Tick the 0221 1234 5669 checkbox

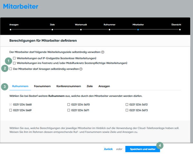point(11,110)
